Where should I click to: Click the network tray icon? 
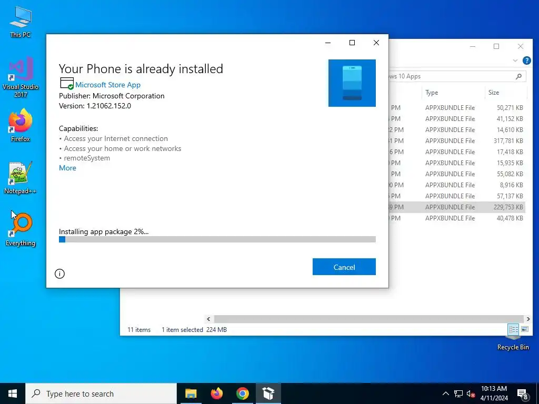tap(458, 393)
